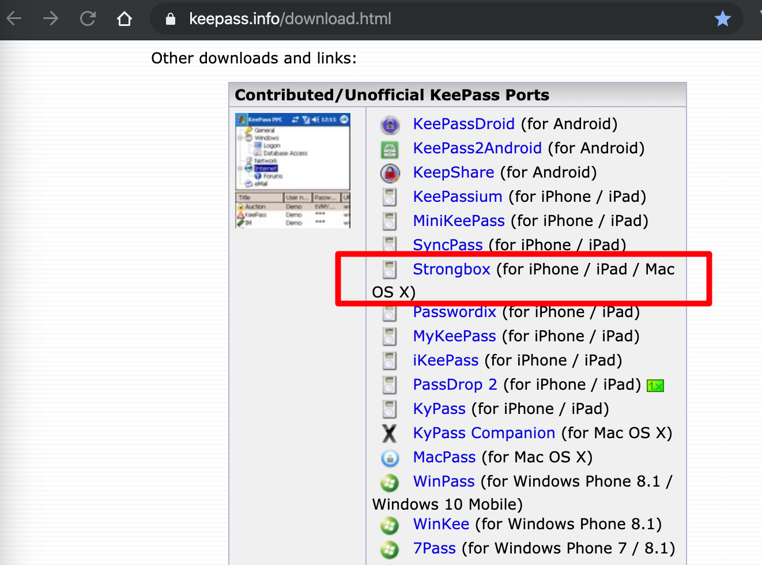Reload the keepass.info page
The height and width of the screenshot is (565, 762).
point(88,18)
